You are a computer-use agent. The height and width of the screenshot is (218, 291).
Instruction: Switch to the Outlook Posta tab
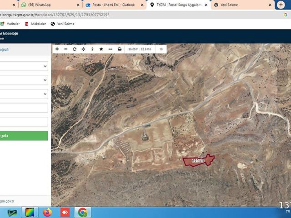[x=113, y=5]
